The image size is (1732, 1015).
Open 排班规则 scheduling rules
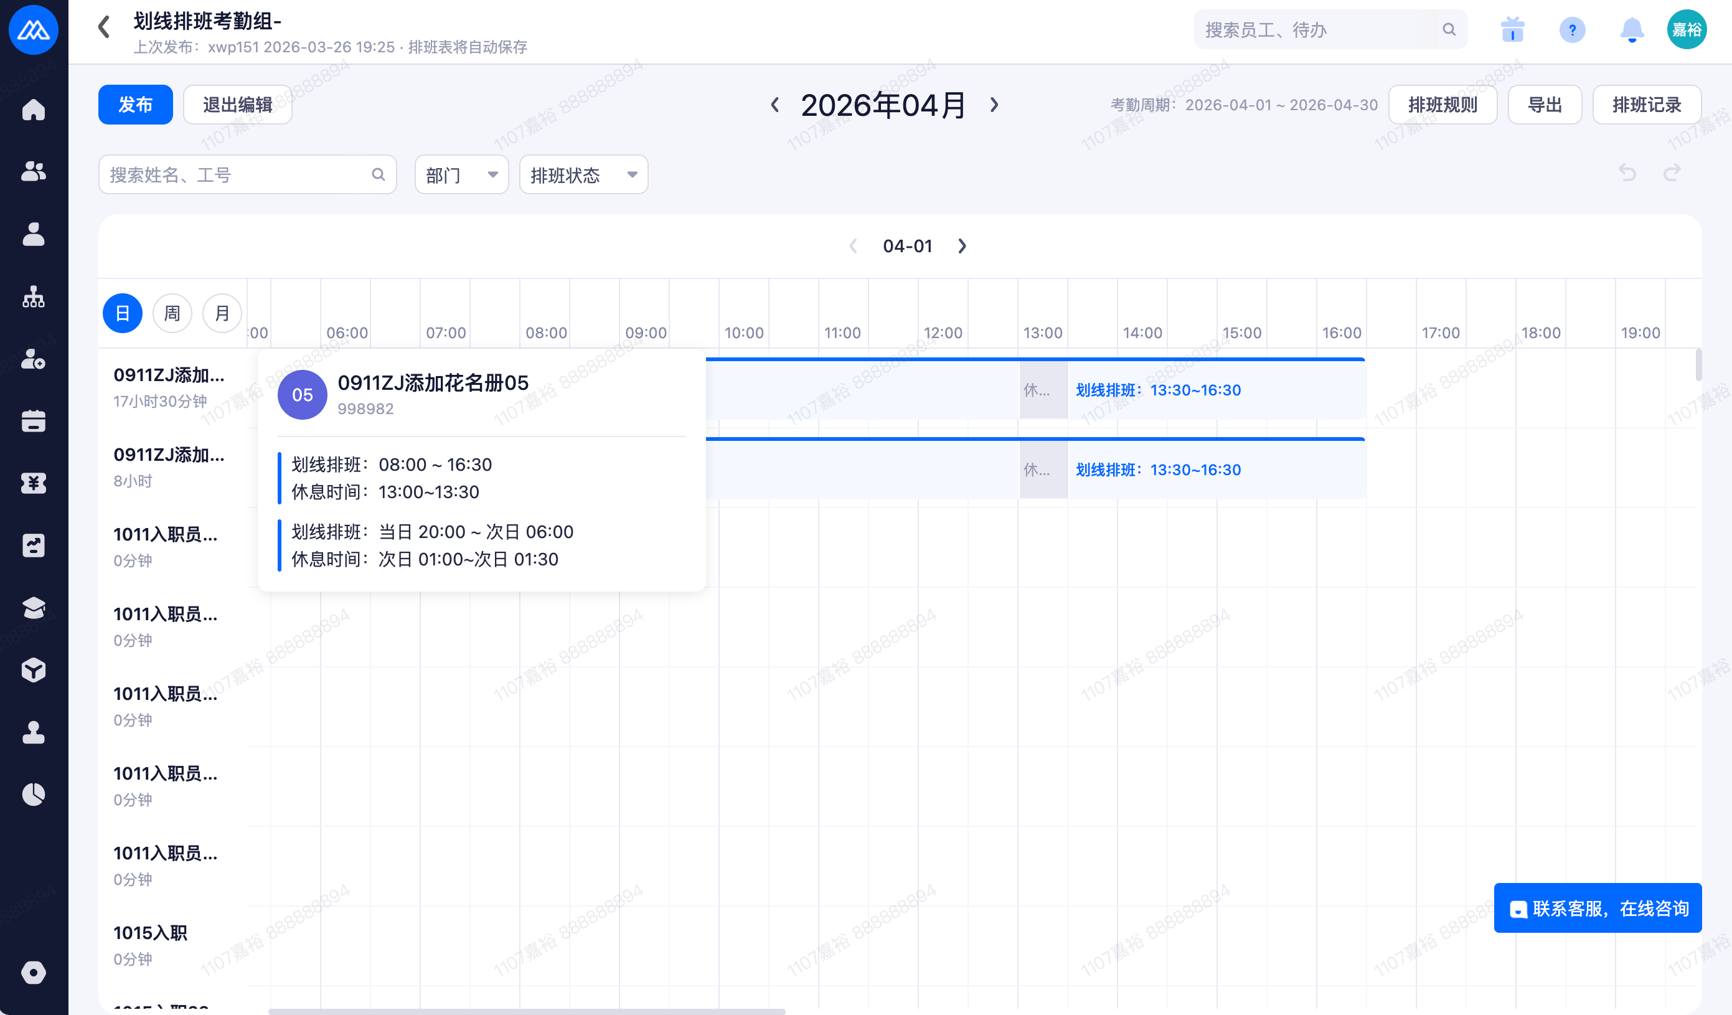(1442, 105)
